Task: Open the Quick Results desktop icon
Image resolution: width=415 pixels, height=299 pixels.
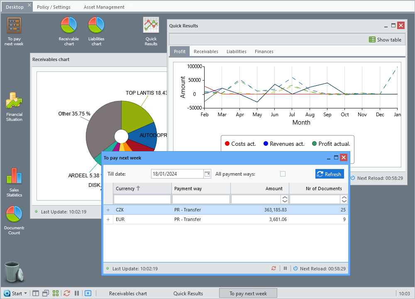Action: [x=151, y=31]
